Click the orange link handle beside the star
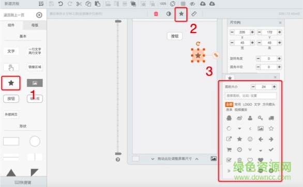Image resolution: width=303 pixels, height=187 pixels. pyautogui.click(x=216, y=55)
